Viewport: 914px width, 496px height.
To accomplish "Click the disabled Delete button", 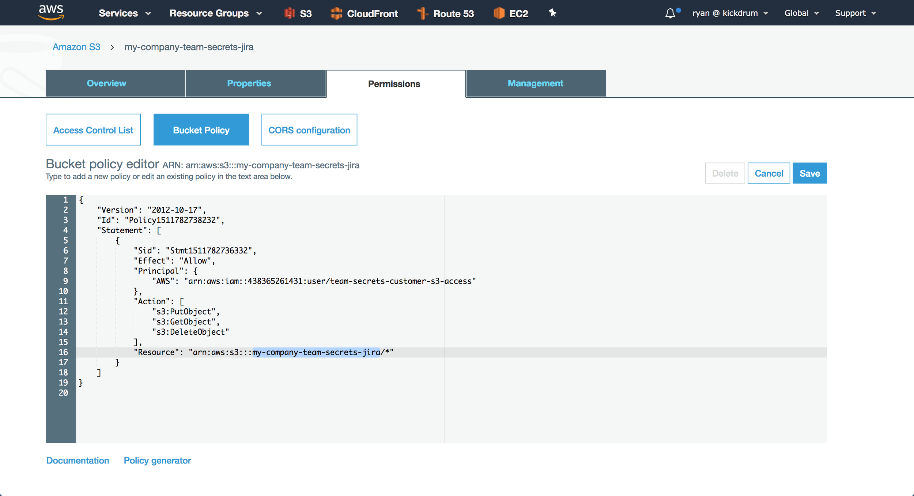I will tap(725, 173).
